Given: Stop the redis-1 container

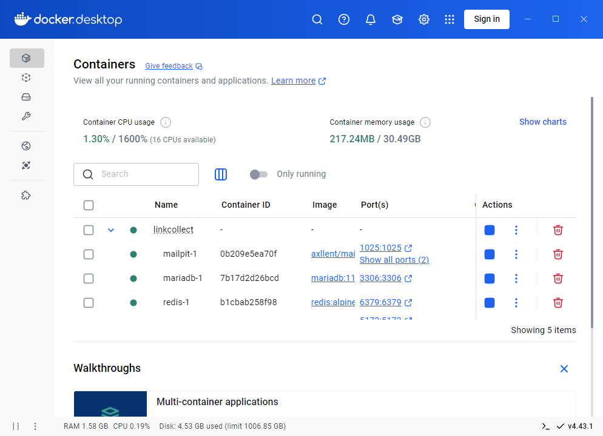Looking at the screenshot, I should [x=490, y=303].
